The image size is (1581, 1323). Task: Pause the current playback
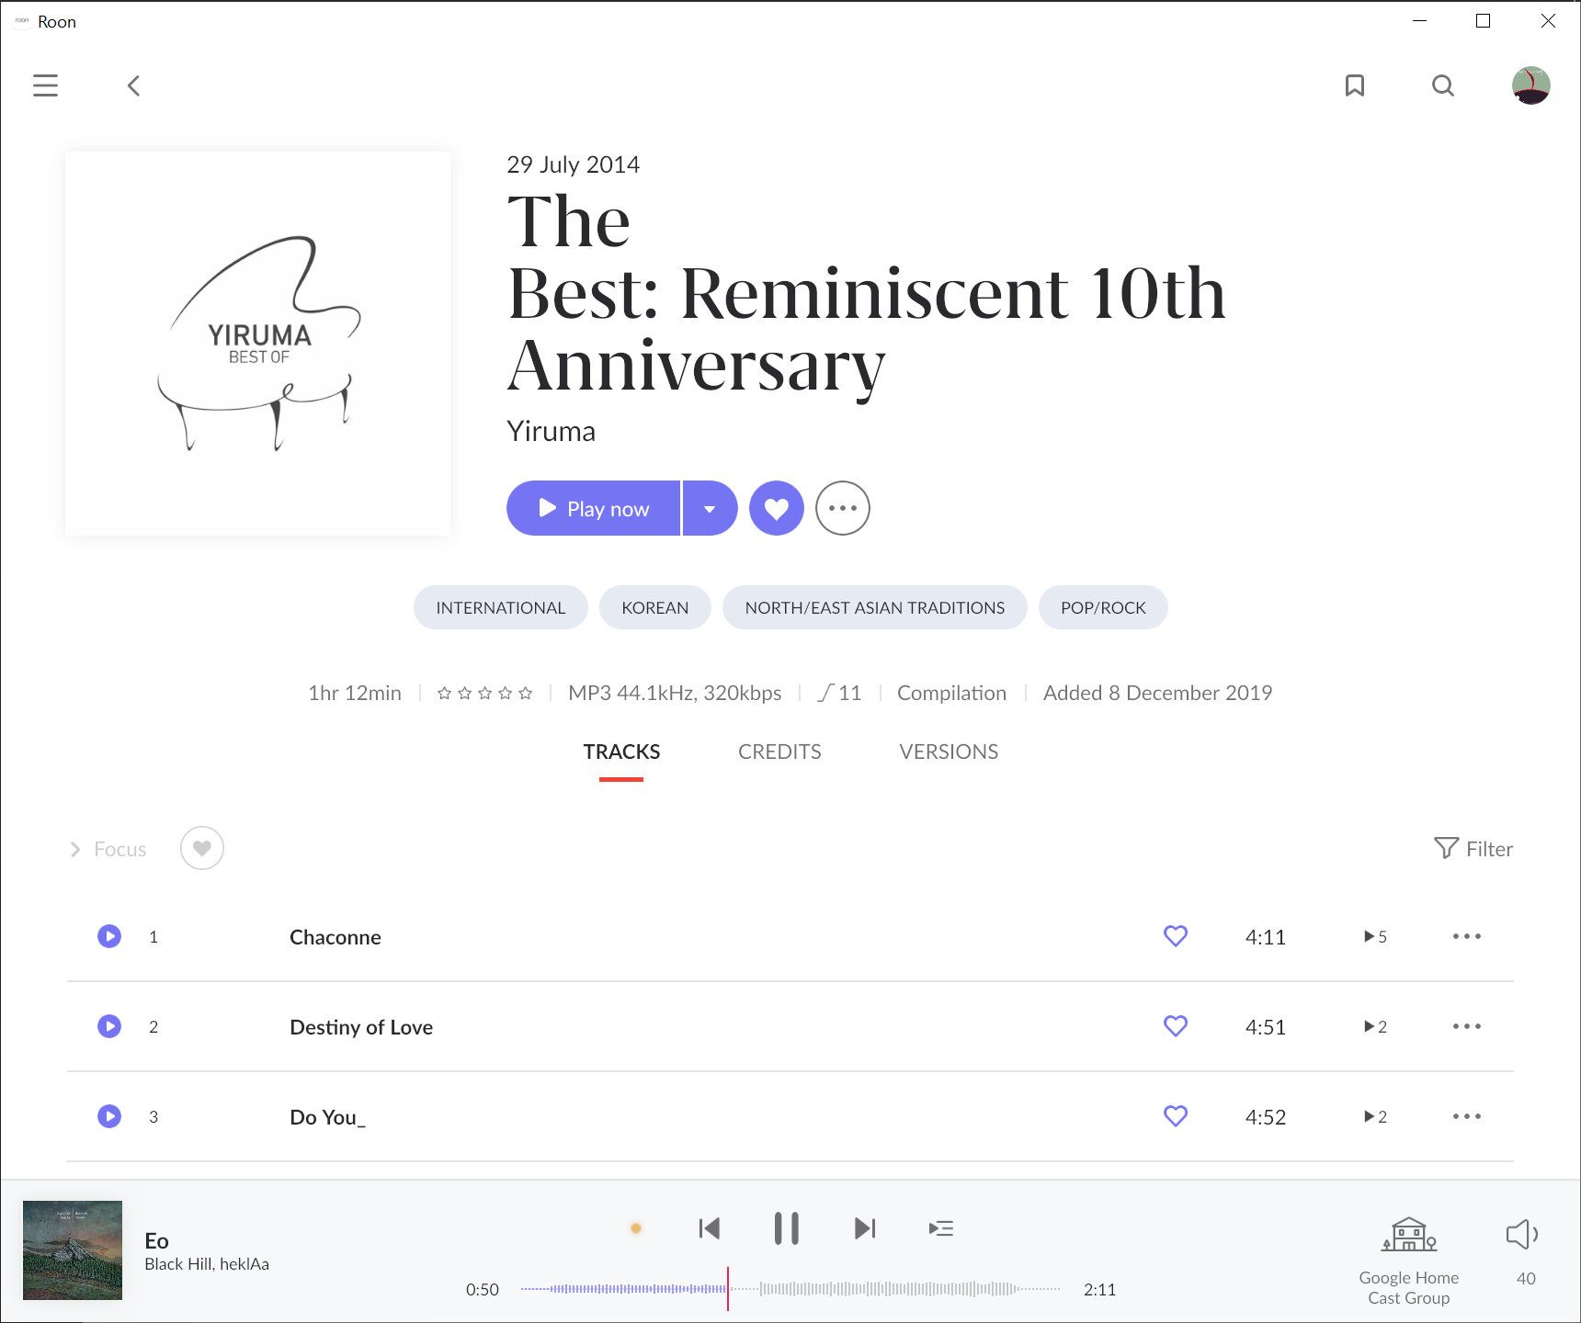[x=786, y=1228]
